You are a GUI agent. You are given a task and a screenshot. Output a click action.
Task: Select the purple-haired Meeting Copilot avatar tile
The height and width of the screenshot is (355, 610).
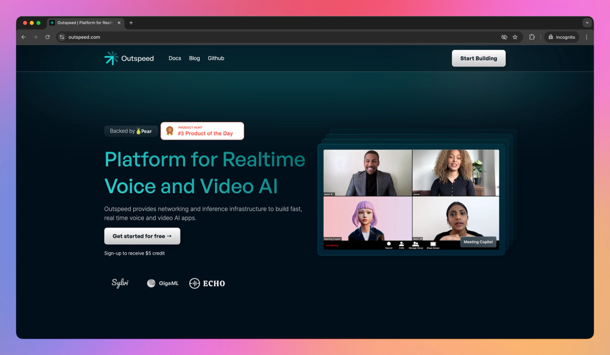[x=368, y=219]
